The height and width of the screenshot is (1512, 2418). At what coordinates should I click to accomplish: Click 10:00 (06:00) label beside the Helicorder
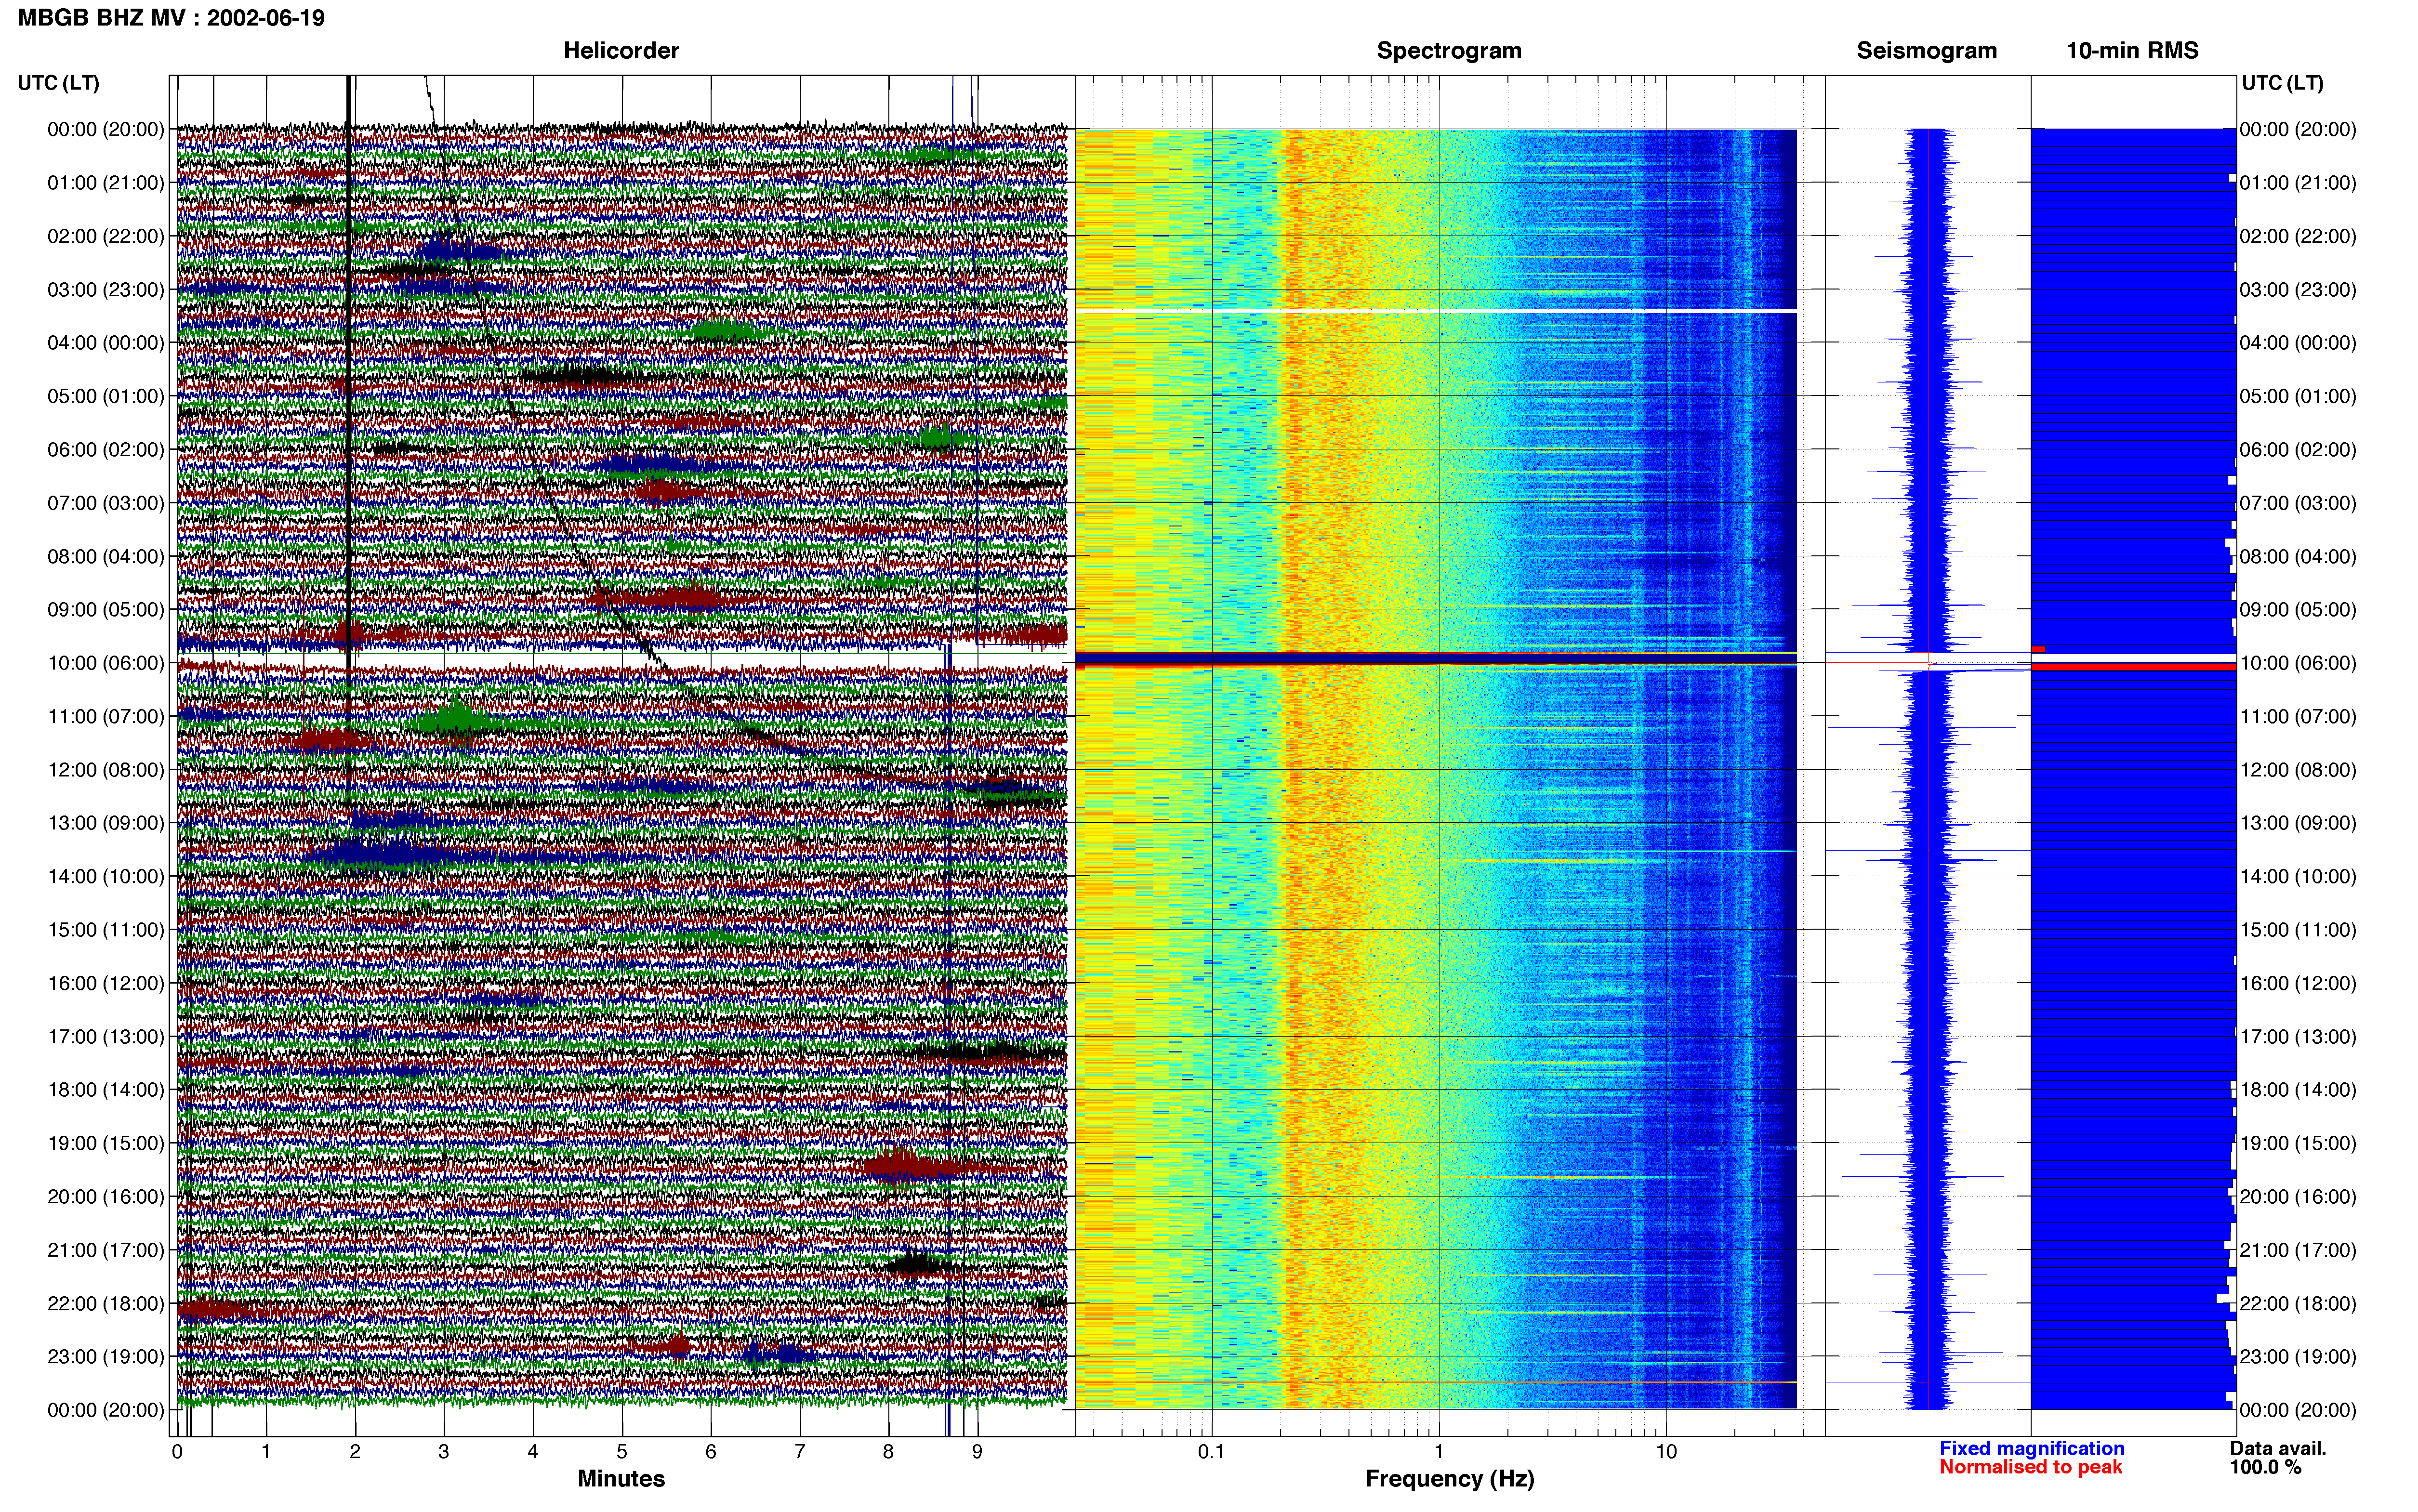pyautogui.click(x=106, y=663)
